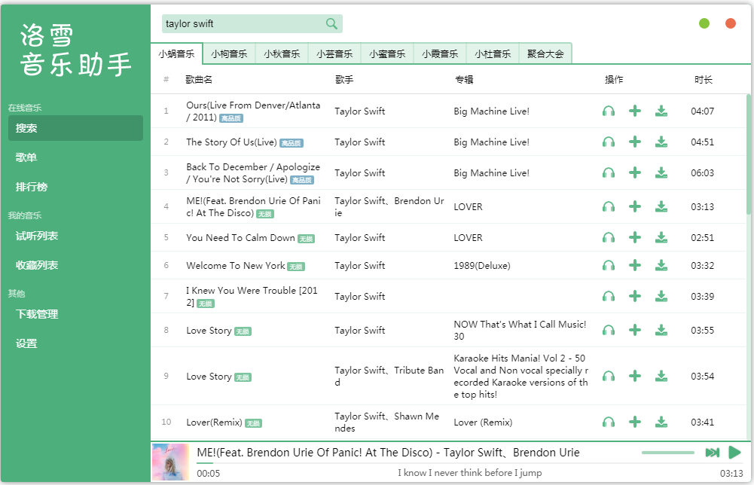Click song title The Story Of Us(Live)

(231, 142)
